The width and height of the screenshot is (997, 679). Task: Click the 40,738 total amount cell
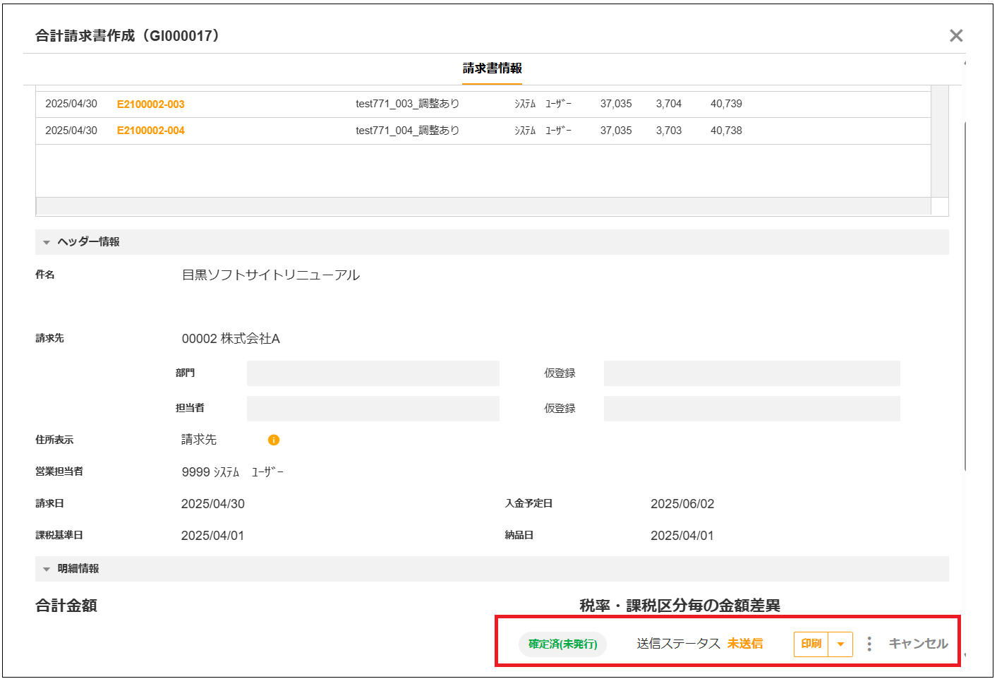tap(726, 131)
